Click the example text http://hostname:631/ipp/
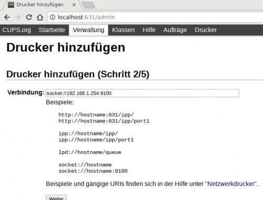The image size is (263, 200). coord(96,115)
